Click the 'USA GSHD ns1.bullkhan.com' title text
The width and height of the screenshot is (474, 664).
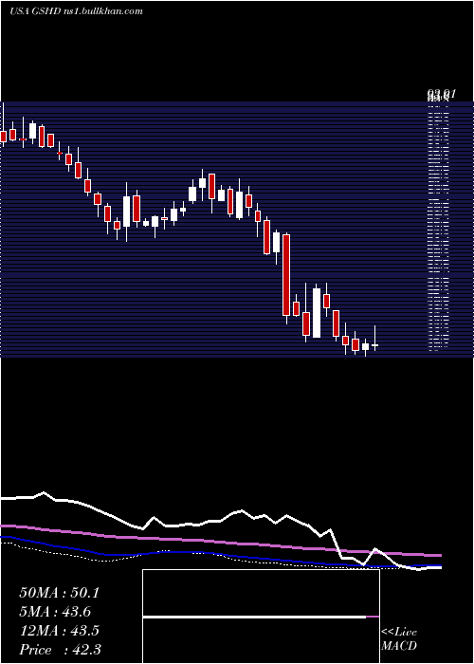76,11
